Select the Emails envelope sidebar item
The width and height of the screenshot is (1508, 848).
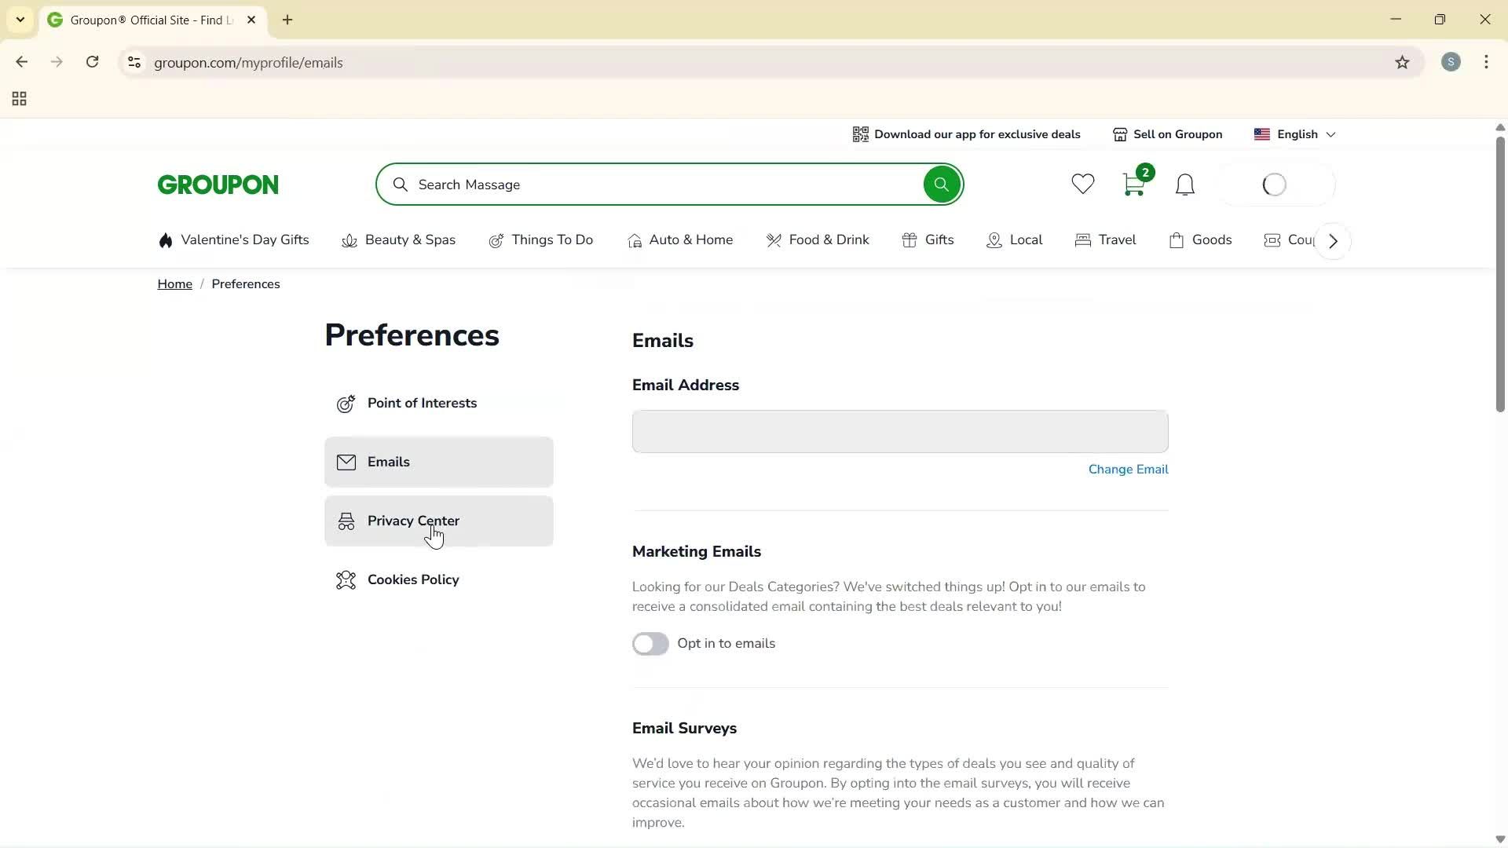point(389,462)
